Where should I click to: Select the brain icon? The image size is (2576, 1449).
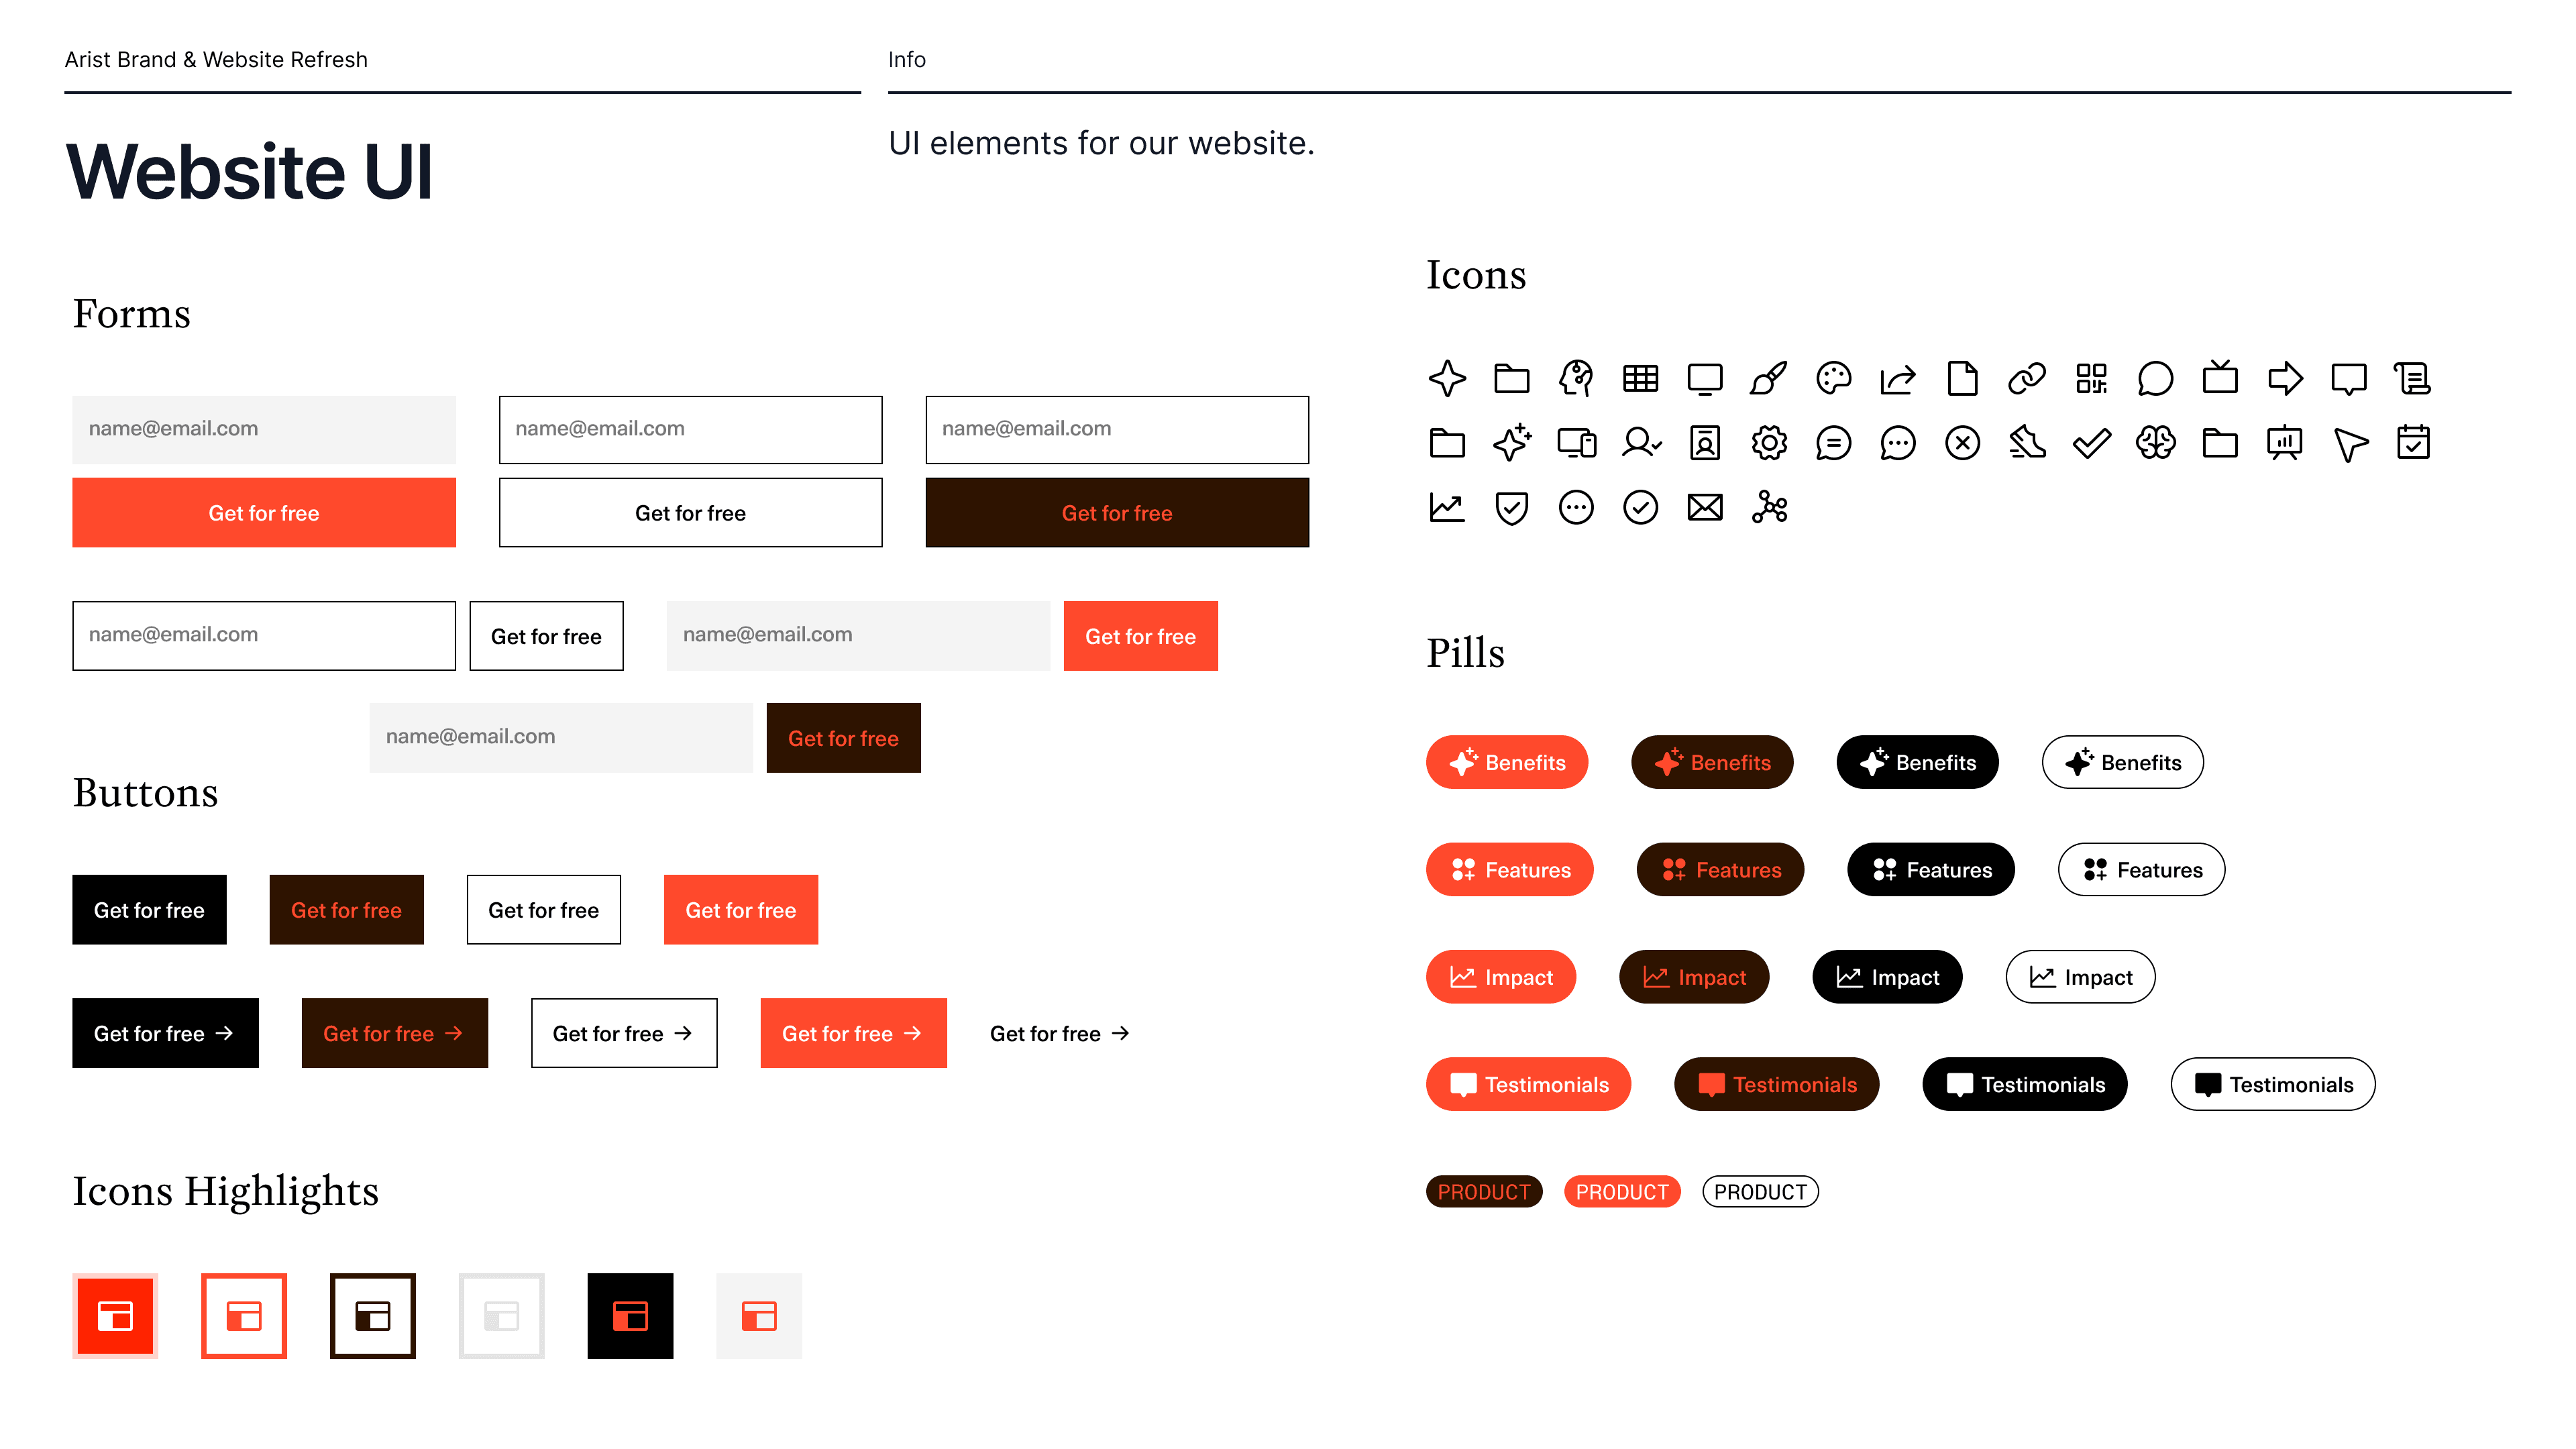point(2155,443)
